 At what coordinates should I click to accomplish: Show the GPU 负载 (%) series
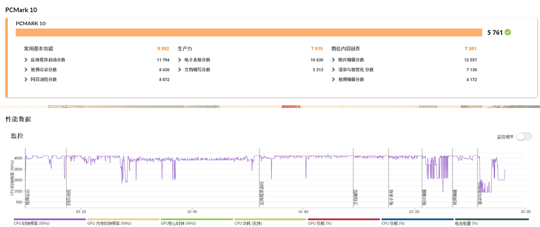344,222
